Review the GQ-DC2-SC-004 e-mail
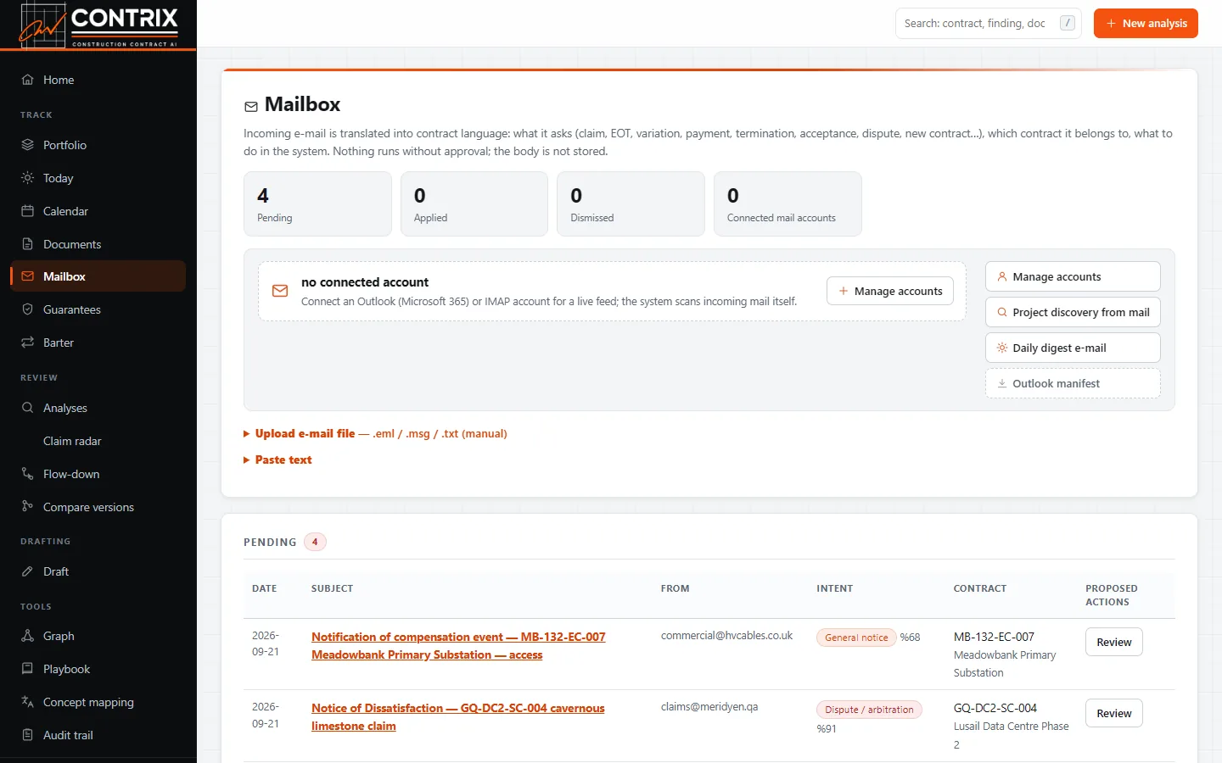 [1113, 713]
